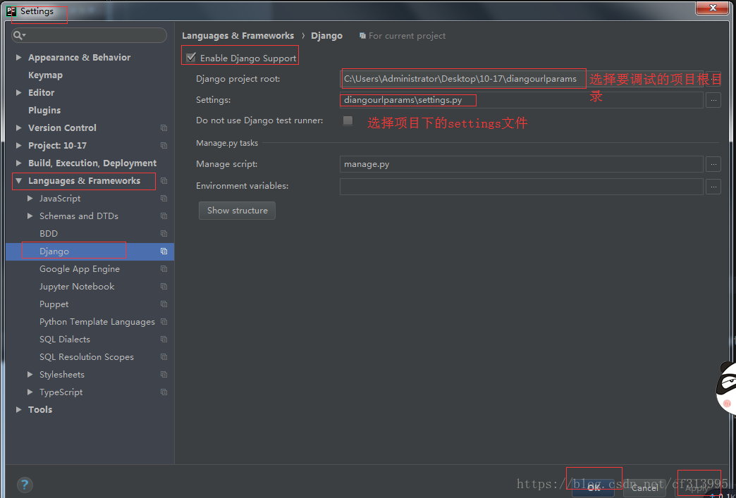This screenshot has height=498, width=736.
Task: Click the Cancel button
Action: (644, 487)
